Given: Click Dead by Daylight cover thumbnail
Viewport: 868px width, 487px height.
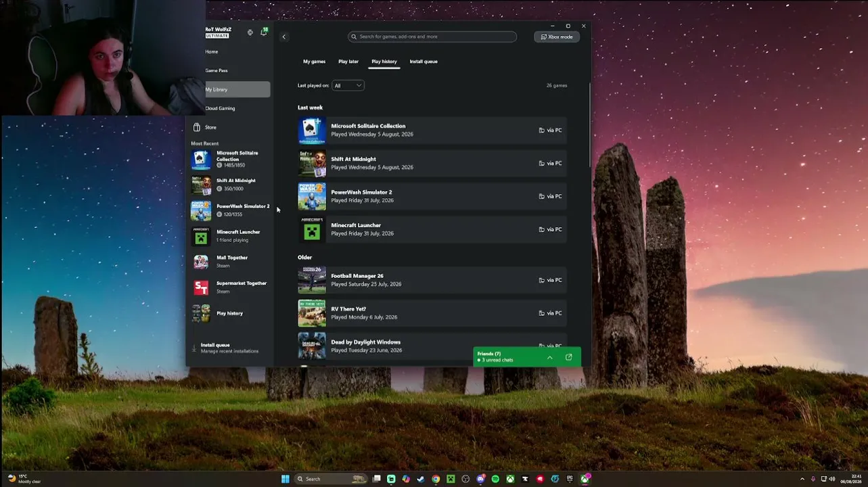Looking at the screenshot, I should click(312, 346).
